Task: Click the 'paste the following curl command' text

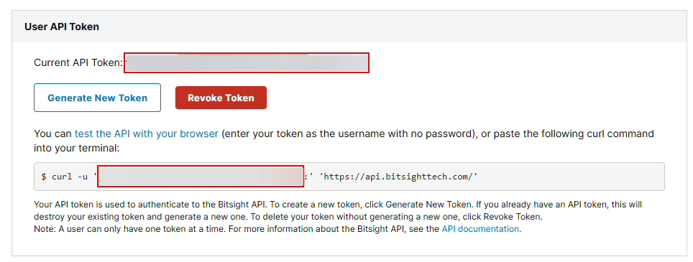Action: (x=568, y=134)
